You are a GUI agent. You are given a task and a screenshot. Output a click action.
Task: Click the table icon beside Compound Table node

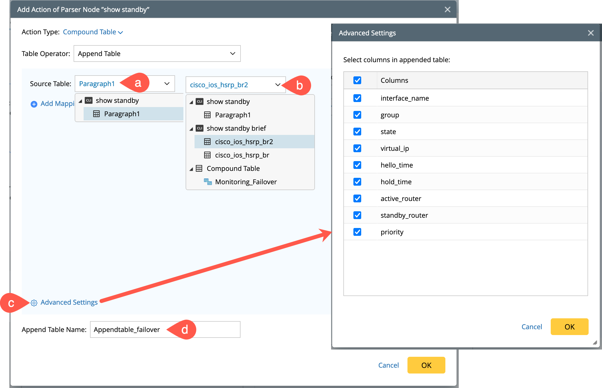coord(199,169)
